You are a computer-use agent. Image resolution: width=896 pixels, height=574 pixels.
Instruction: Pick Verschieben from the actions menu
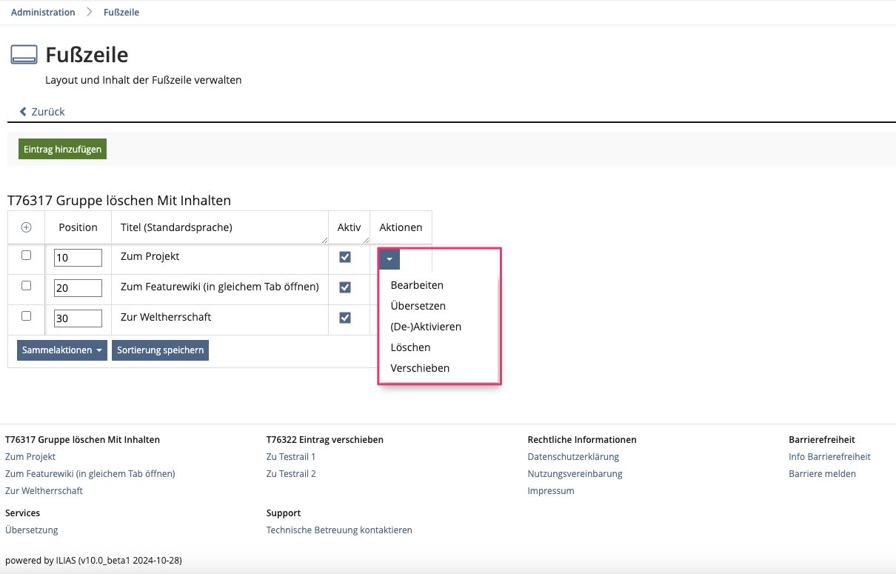pyautogui.click(x=420, y=368)
